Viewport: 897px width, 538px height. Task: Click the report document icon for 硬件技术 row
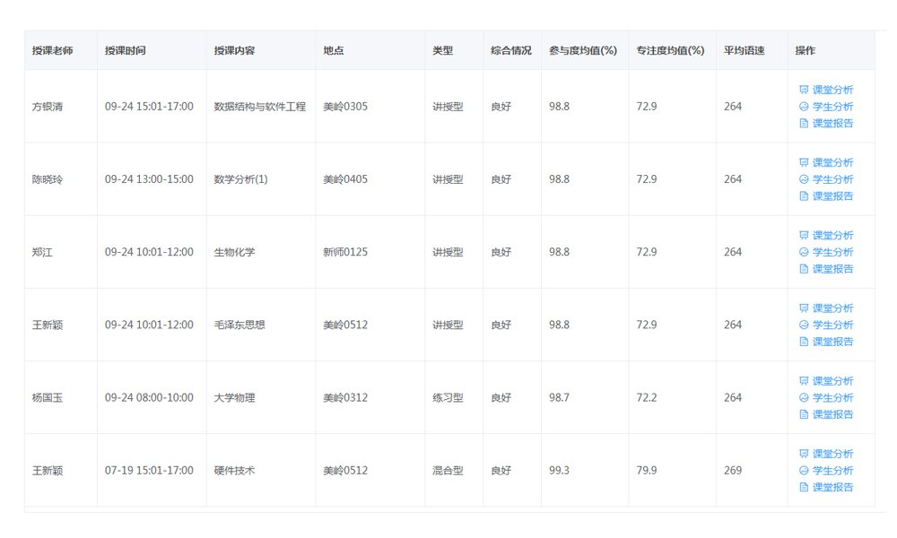(803, 487)
